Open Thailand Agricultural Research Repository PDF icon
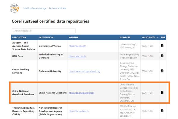 pos(162,111)
